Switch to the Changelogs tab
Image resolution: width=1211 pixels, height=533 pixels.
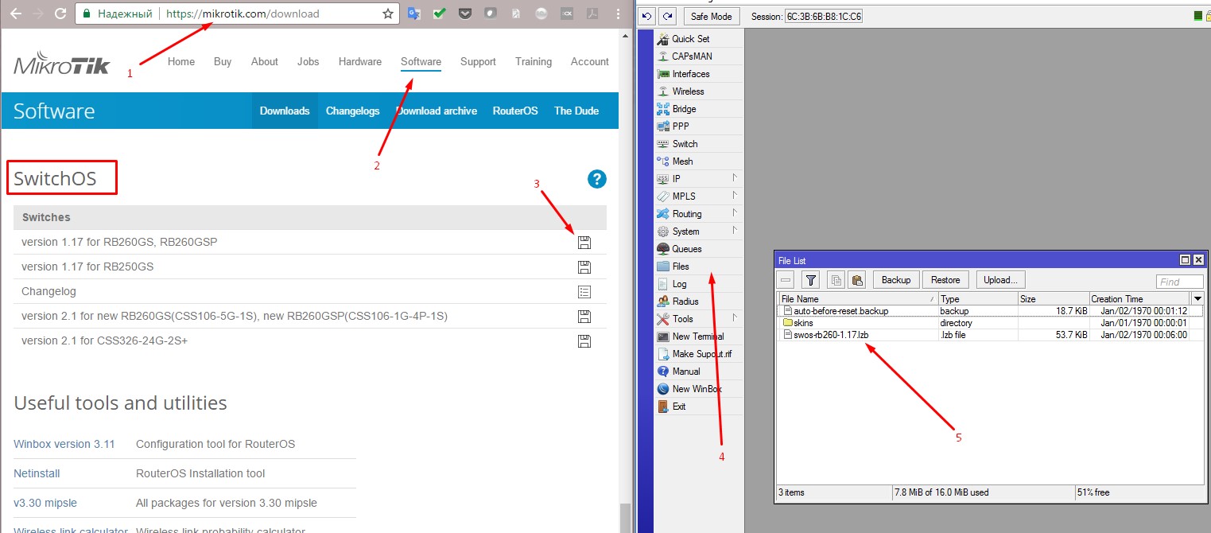pos(352,111)
